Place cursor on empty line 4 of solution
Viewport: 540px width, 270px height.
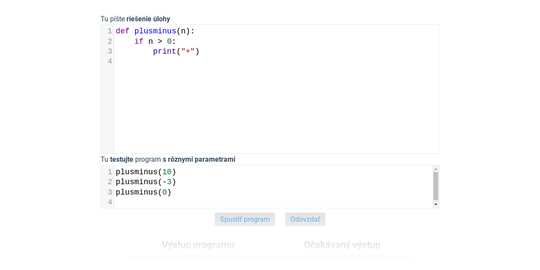[276, 61]
